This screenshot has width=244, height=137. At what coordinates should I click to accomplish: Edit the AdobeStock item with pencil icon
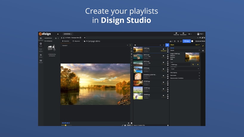(x=168, y=75)
